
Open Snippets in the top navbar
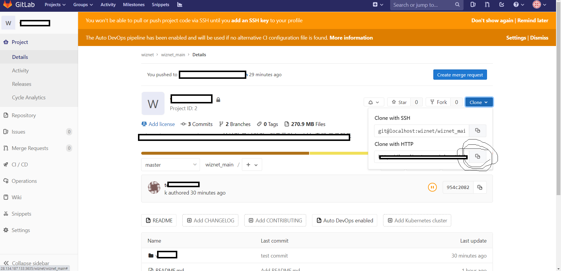pos(161,5)
